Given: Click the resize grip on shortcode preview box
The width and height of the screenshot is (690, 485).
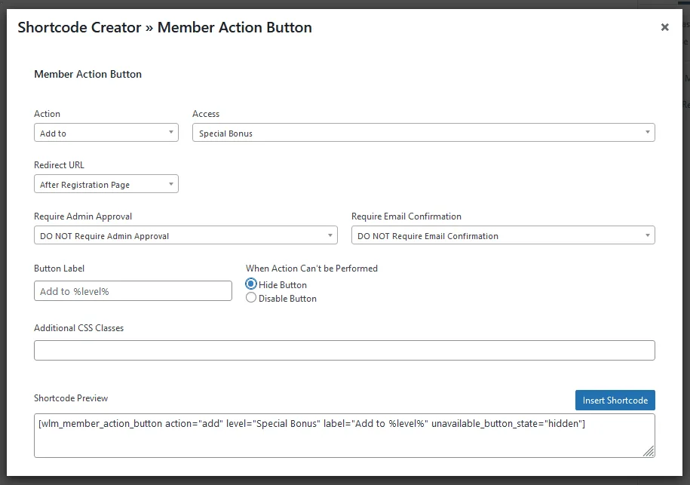Looking at the screenshot, I should [649, 451].
